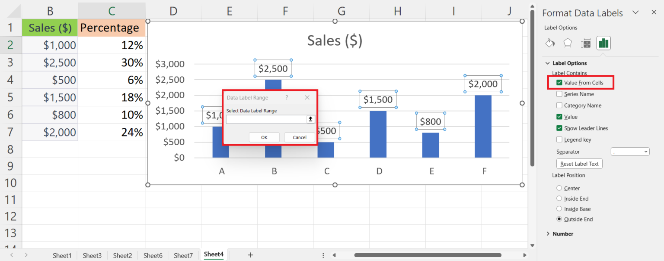Enable the Series Name checkbox
Viewport: 664px width, 261px height.
(559, 94)
